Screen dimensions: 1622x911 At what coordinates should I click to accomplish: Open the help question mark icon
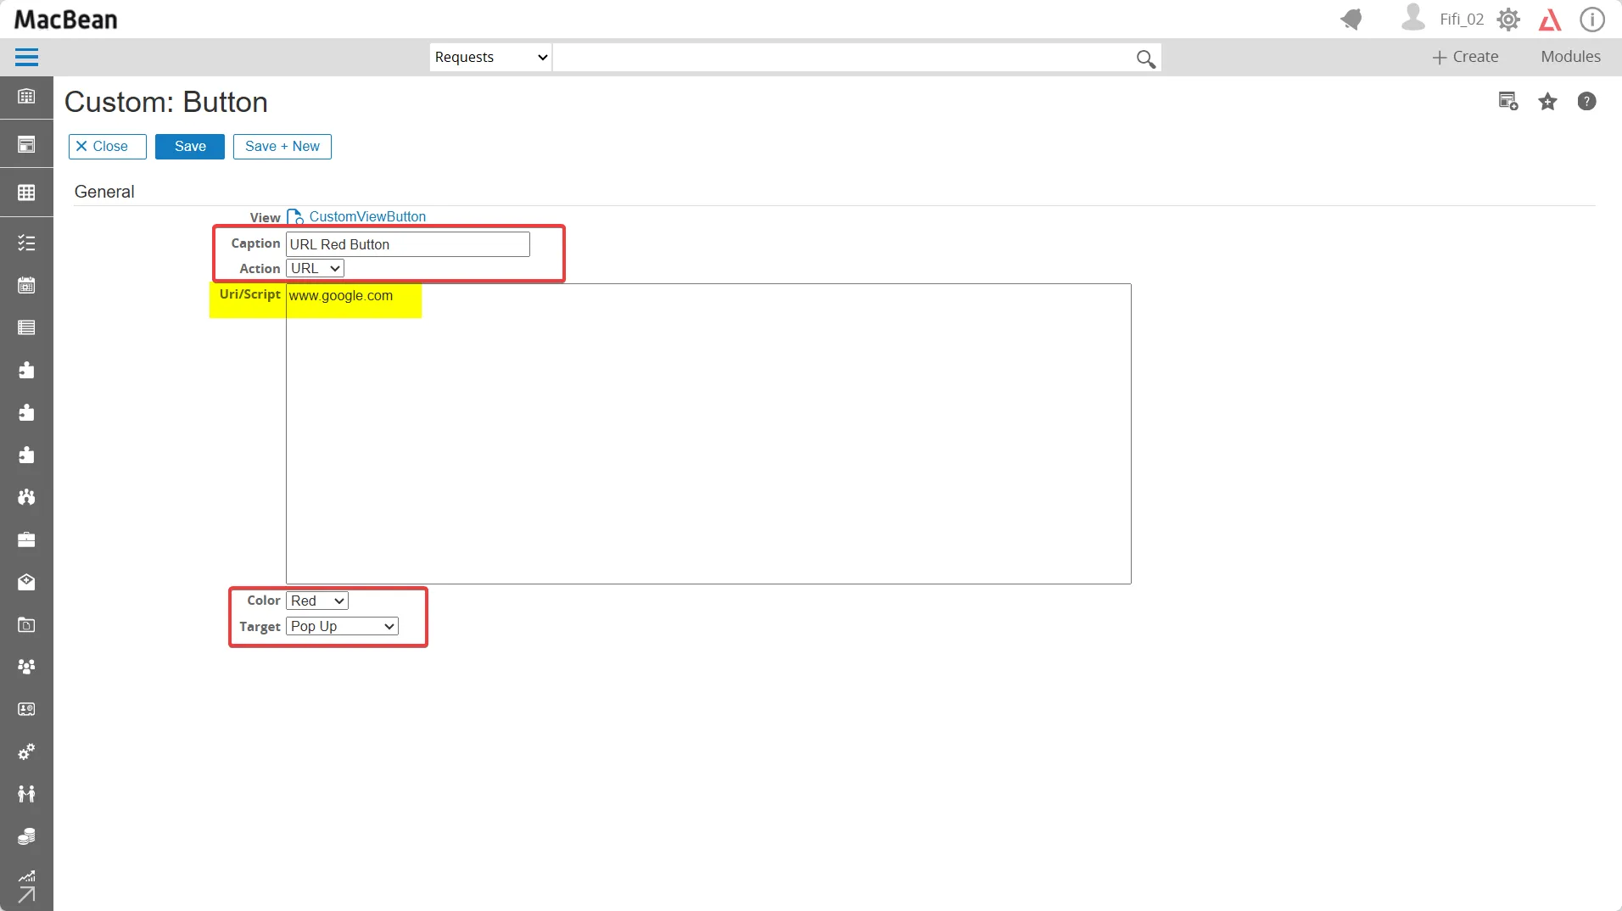pos(1586,102)
